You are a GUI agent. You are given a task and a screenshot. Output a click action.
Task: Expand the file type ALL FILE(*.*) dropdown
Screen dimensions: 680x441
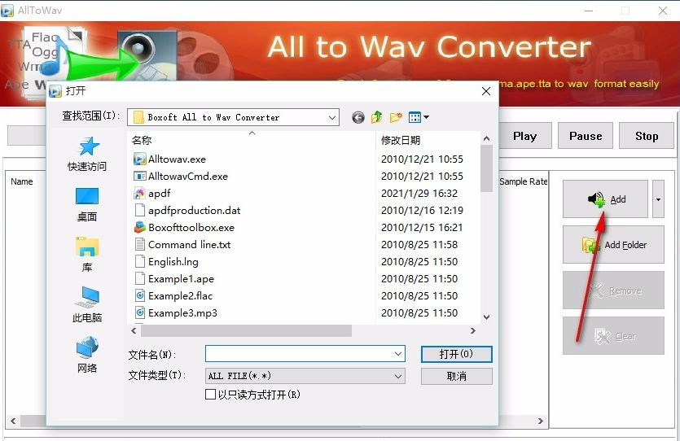(398, 376)
